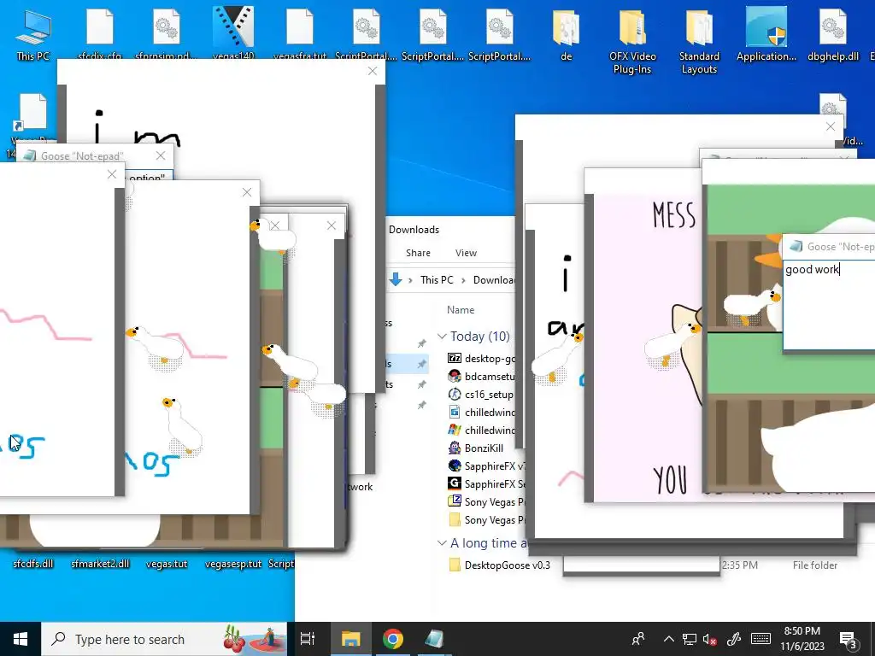
Task: Click the muted volume tray icon
Action: tap(710, 639)
